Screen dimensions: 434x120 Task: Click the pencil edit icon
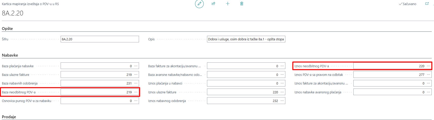pyautogui.click(x=199, y=4)
